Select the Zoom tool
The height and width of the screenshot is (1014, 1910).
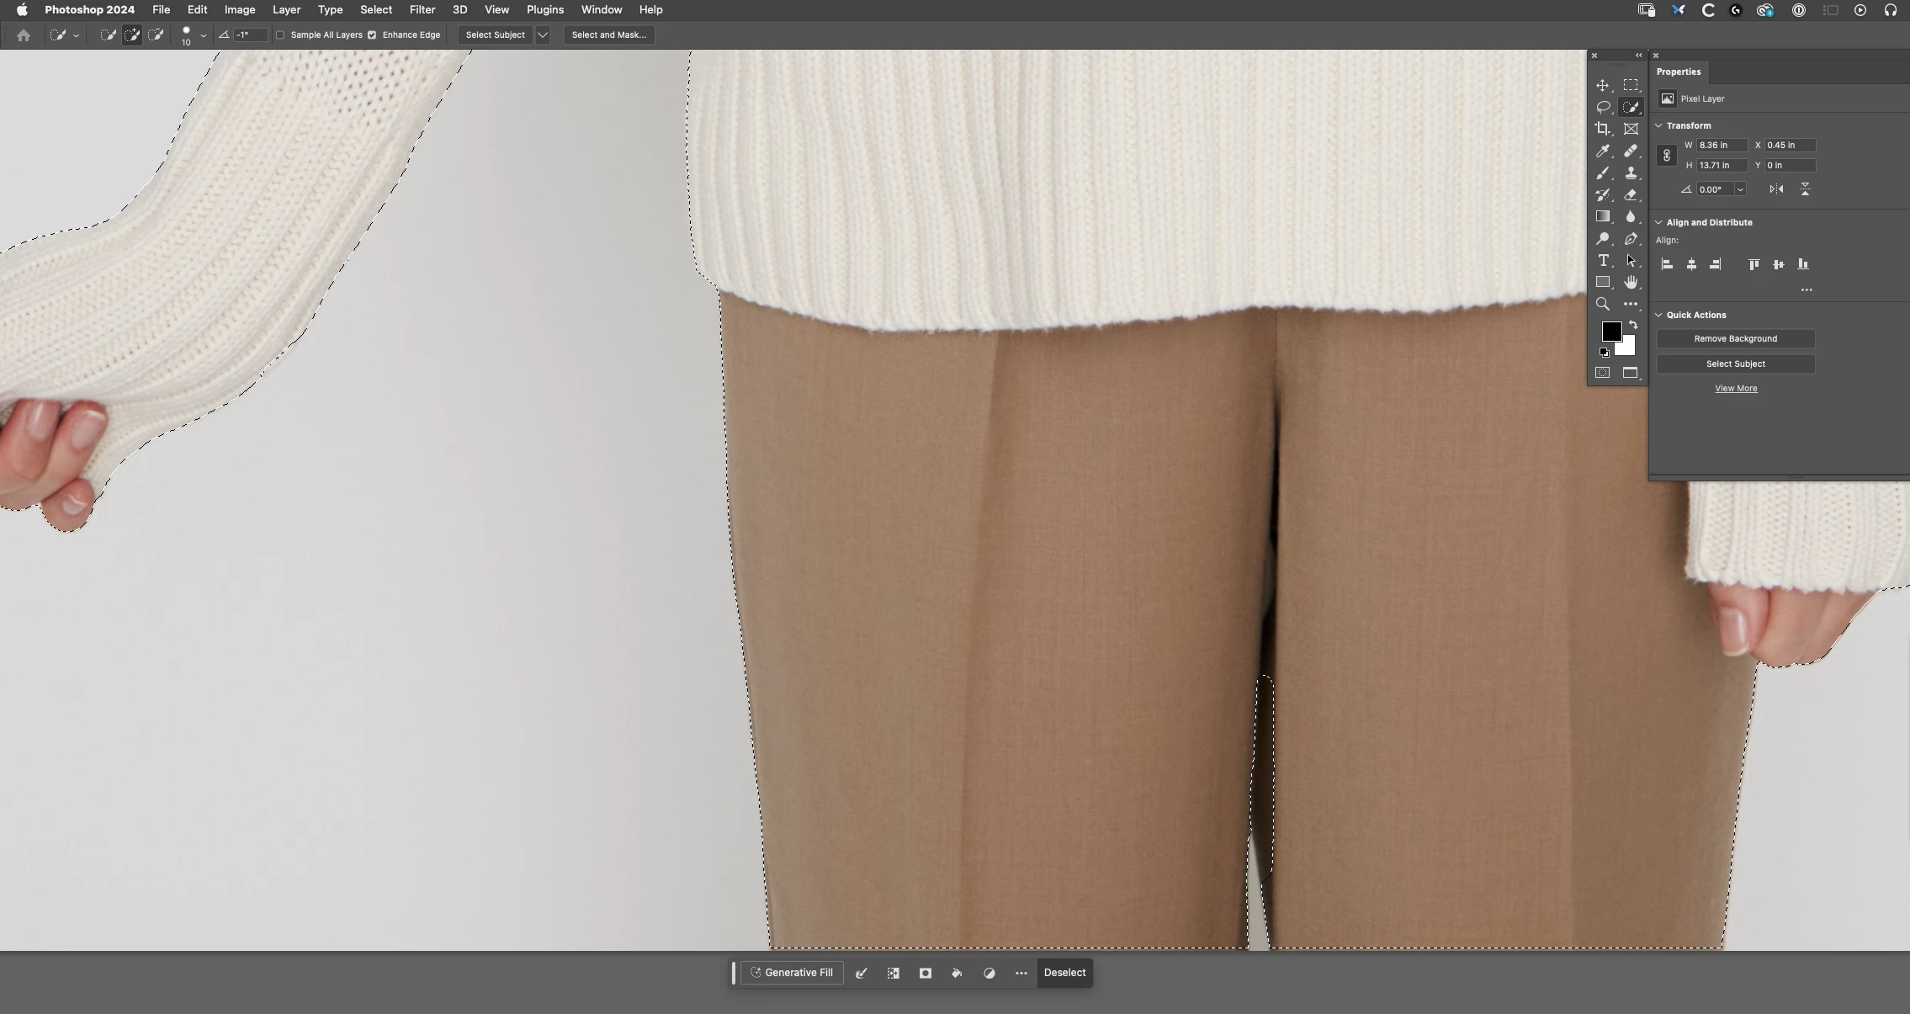[1603, 304]
